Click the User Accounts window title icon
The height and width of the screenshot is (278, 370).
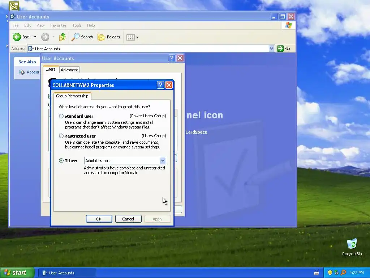click(13, 17)
